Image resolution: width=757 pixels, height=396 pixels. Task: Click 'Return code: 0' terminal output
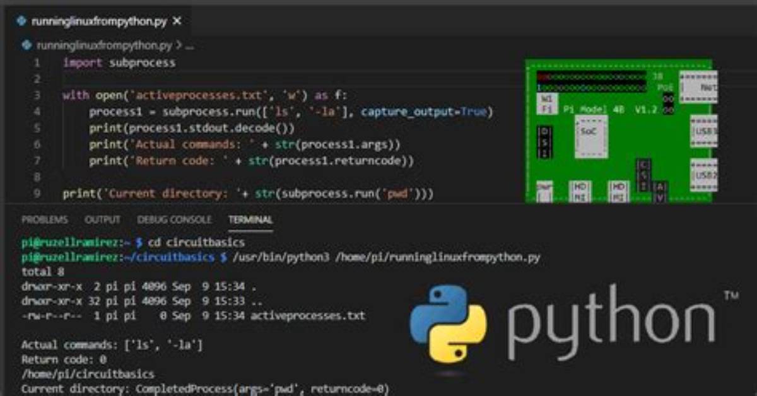click(x=64, y=359)
